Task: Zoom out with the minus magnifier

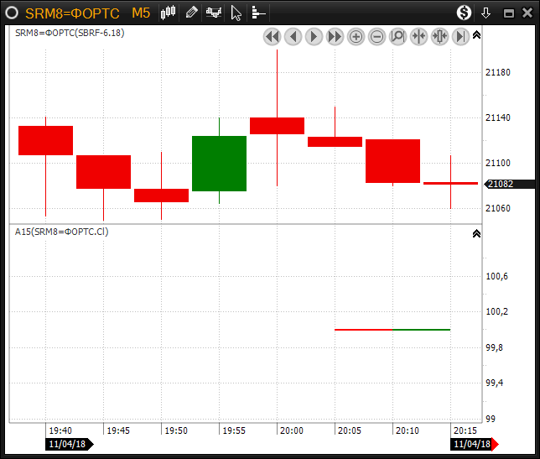Action: click(x=376, y=36)
